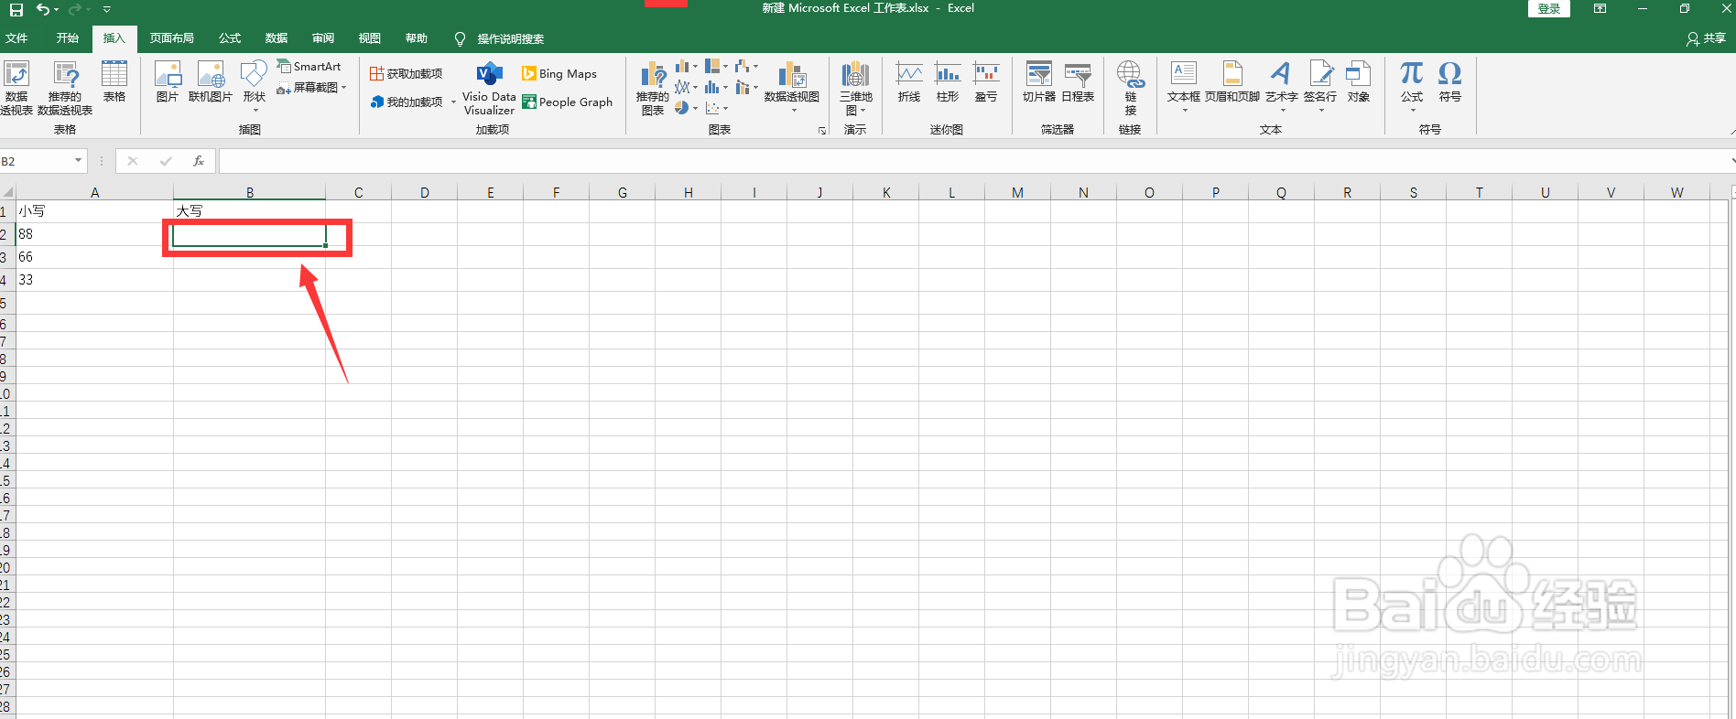
Task: Open the Bing Maps add-in
Action: (x=559, y=73)
